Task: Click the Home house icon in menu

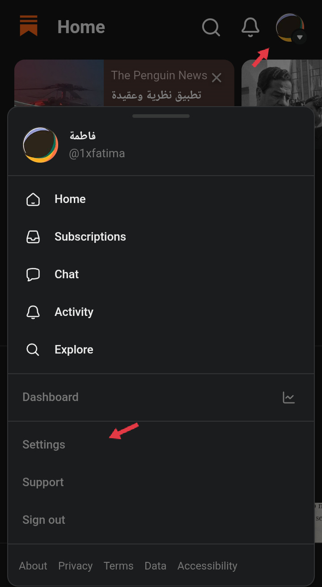Action: click(33, 199)
